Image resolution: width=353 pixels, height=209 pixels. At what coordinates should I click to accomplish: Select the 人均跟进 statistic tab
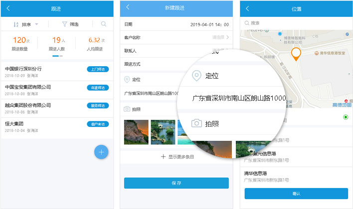coord(95,44)
